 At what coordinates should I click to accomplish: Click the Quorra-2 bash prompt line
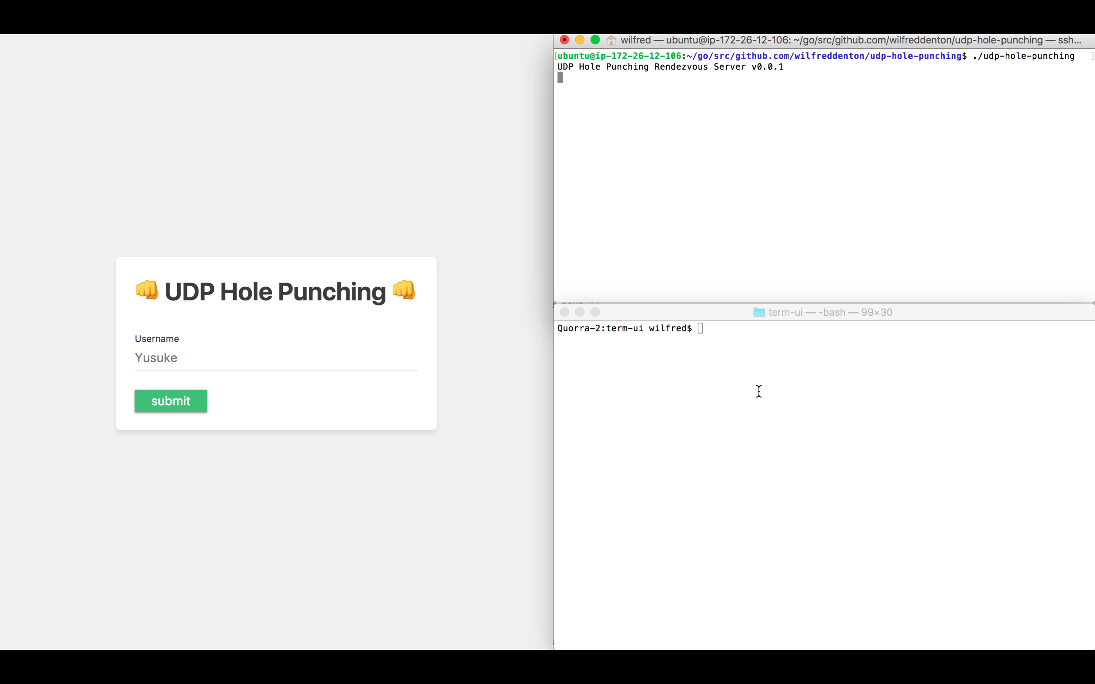(624, 328)
